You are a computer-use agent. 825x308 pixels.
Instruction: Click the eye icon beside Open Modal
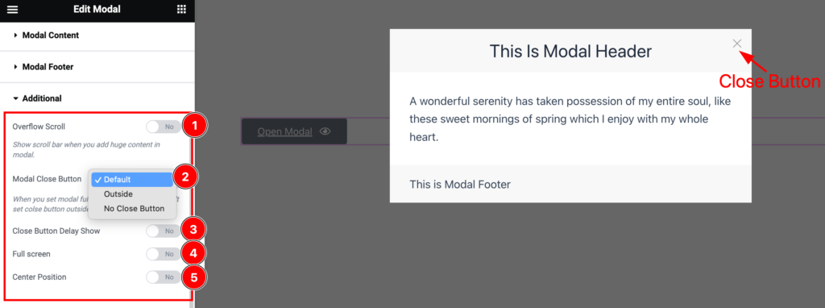pos(325,131)
